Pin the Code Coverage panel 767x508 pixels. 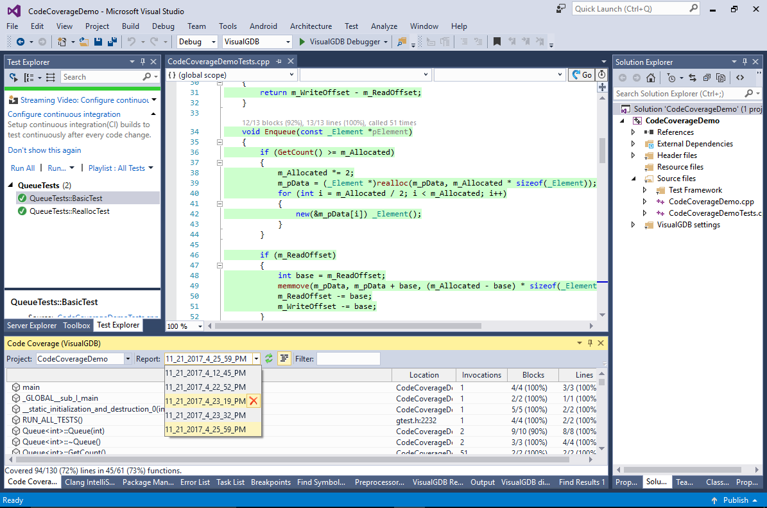point(590,343)
